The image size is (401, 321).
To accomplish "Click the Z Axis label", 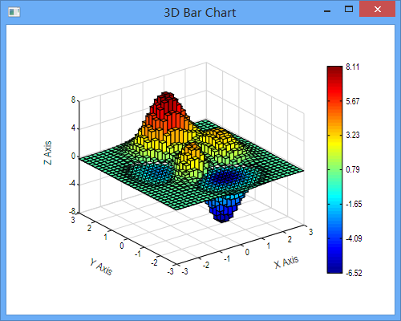I will pyautogui.click(x=48, y=152).
